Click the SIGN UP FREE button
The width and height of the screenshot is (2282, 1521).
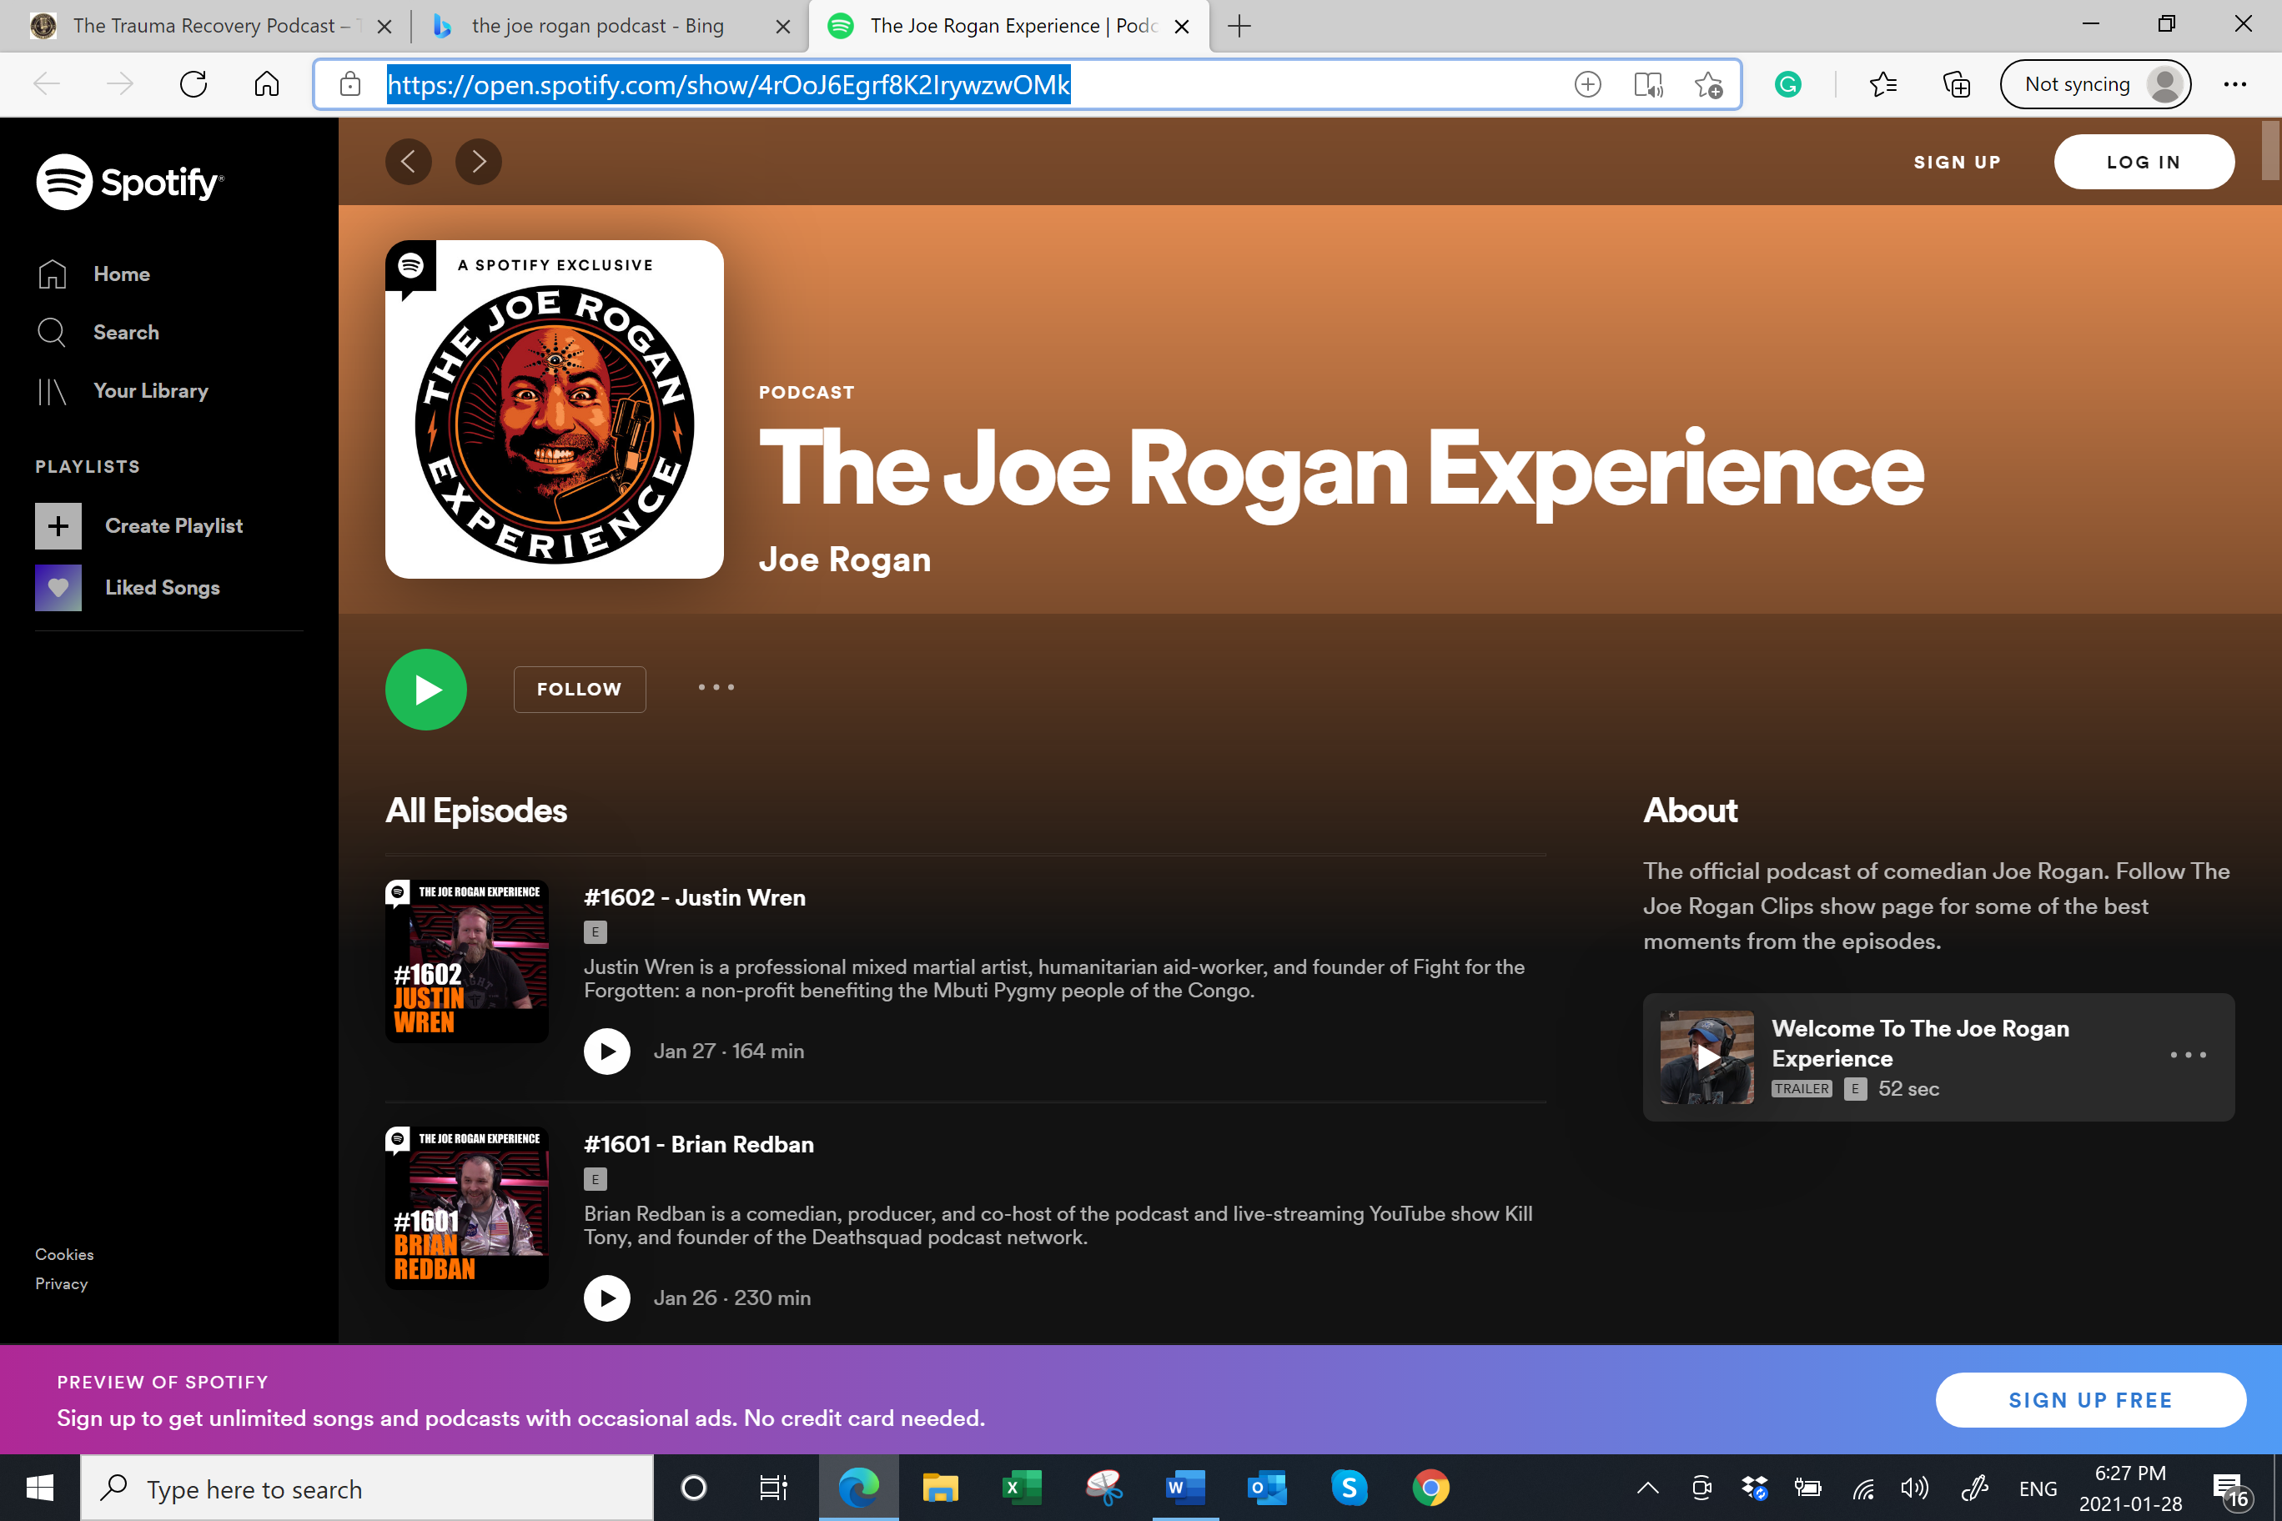(x=2090, y=1400)
